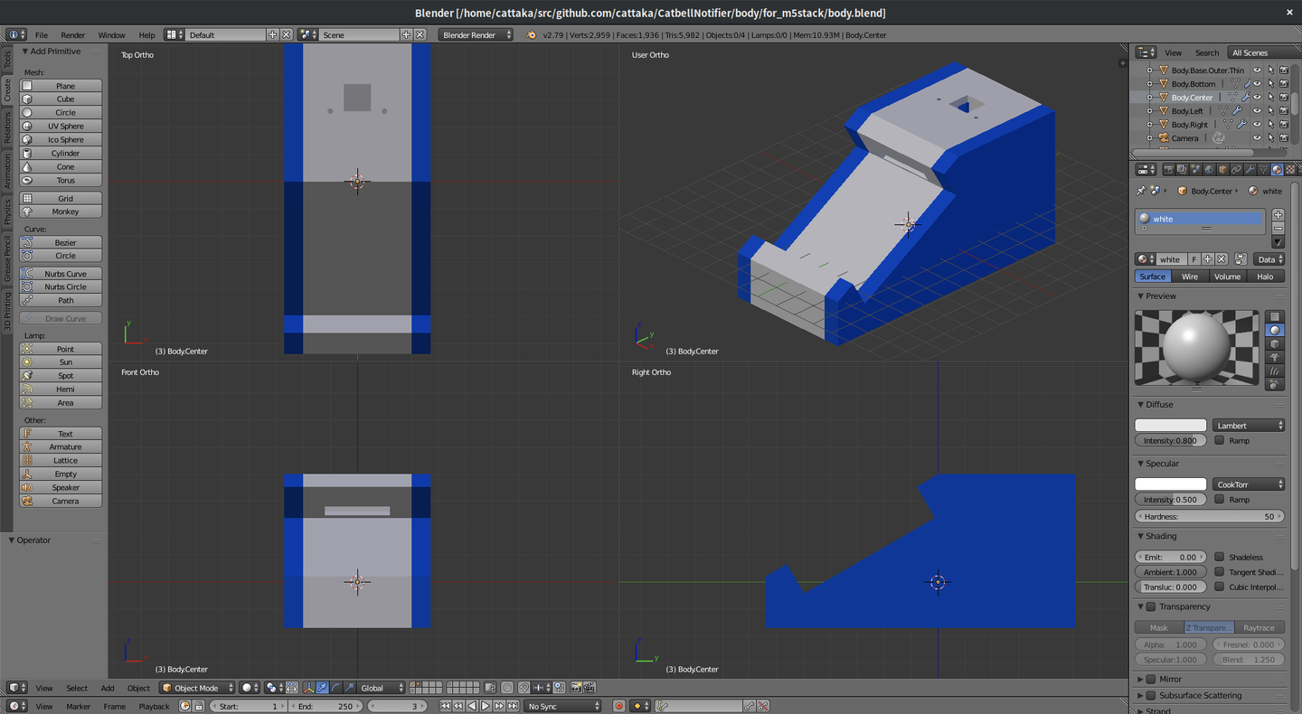Enable the Transparency panel checkbox

tap(1151, 606)
